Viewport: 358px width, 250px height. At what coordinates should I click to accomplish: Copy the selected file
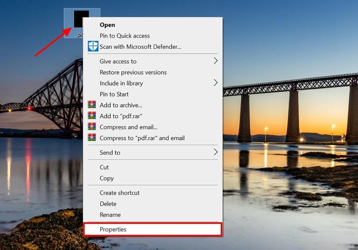pyautogui.click(x=106, y=178)
